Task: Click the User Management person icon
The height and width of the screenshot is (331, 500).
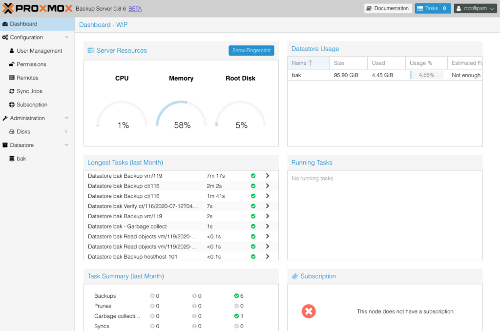Action: [12, 51]
